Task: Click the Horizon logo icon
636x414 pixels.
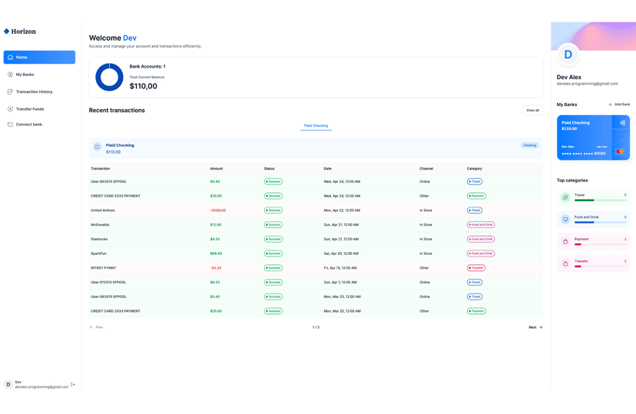Action: click(7, 31)
